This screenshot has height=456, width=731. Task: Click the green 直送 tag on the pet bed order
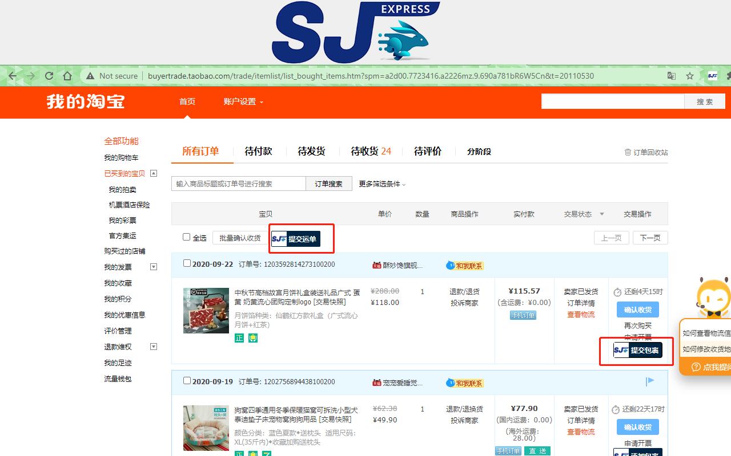click(x=537, y=451)
